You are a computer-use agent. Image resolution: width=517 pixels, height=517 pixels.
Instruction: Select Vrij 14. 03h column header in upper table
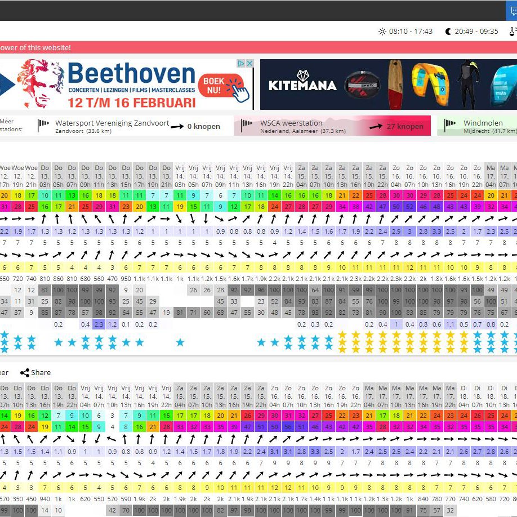click(180, 176)
